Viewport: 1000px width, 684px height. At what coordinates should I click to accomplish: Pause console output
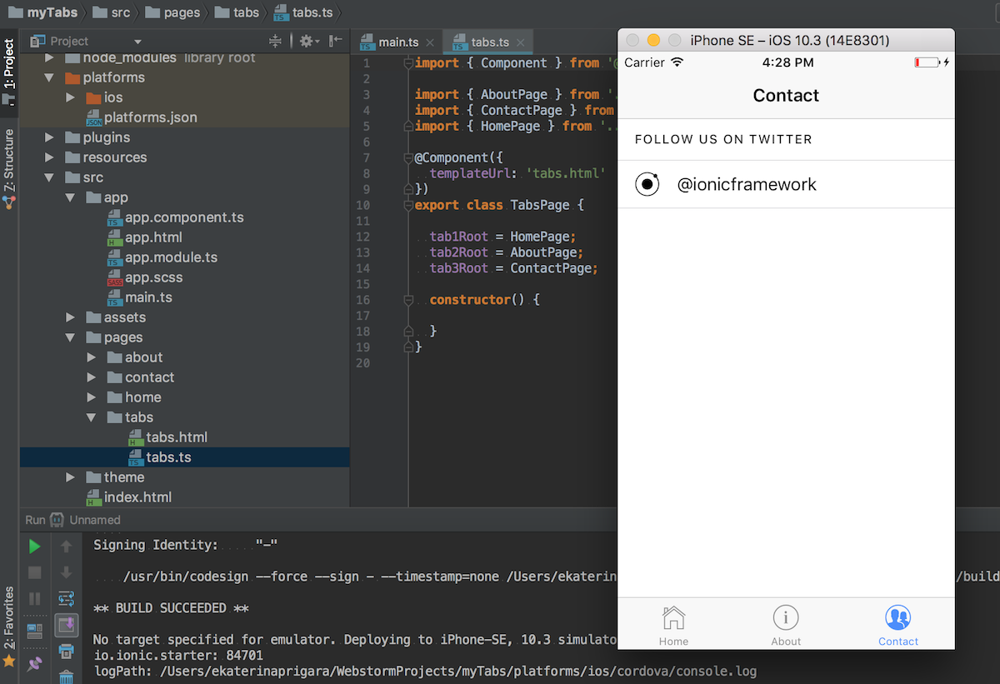pos(34,598)
